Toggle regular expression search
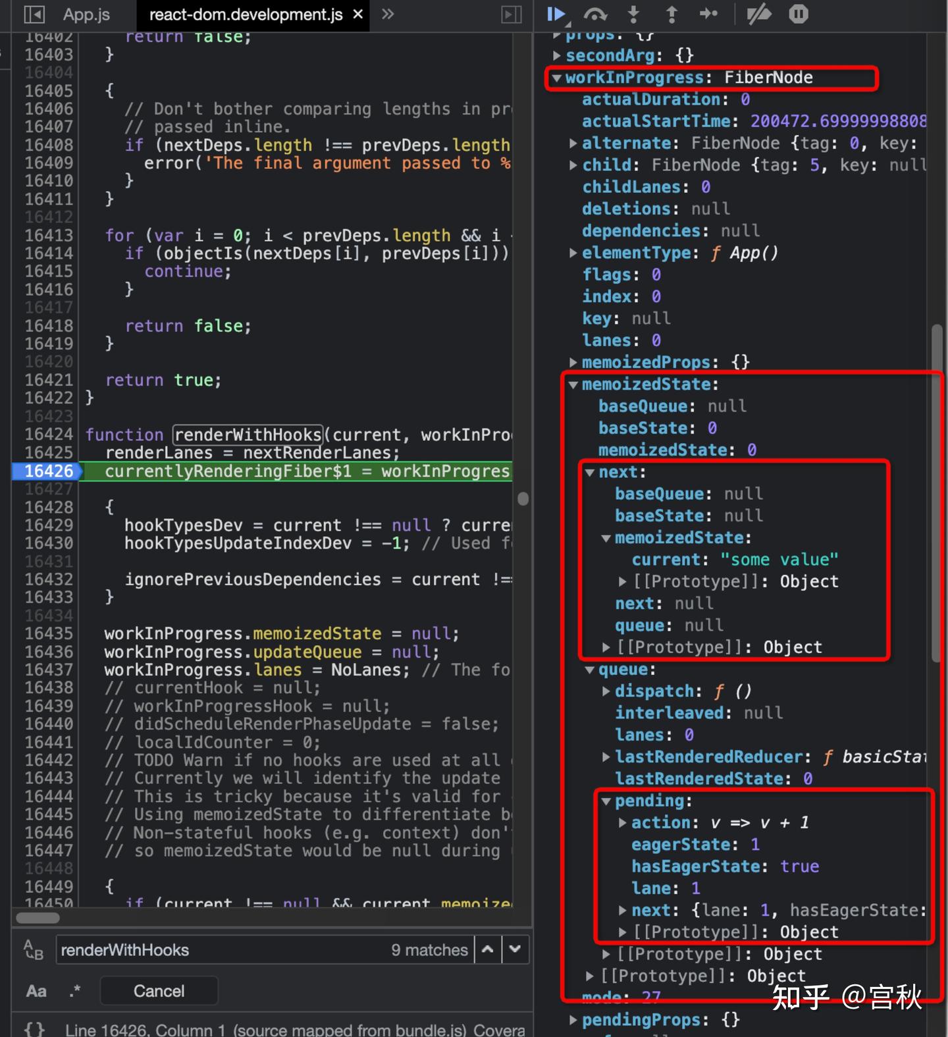Image resolution: width=948 pixels, height=1037 pixels. (x=75, y=991)
